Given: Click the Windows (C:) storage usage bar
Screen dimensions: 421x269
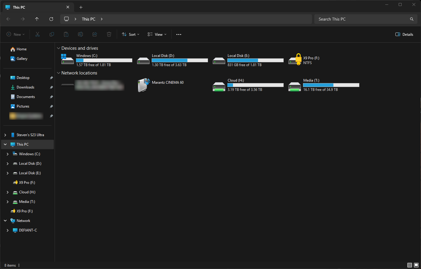Looking at the screenshot, I should [104, 60].
